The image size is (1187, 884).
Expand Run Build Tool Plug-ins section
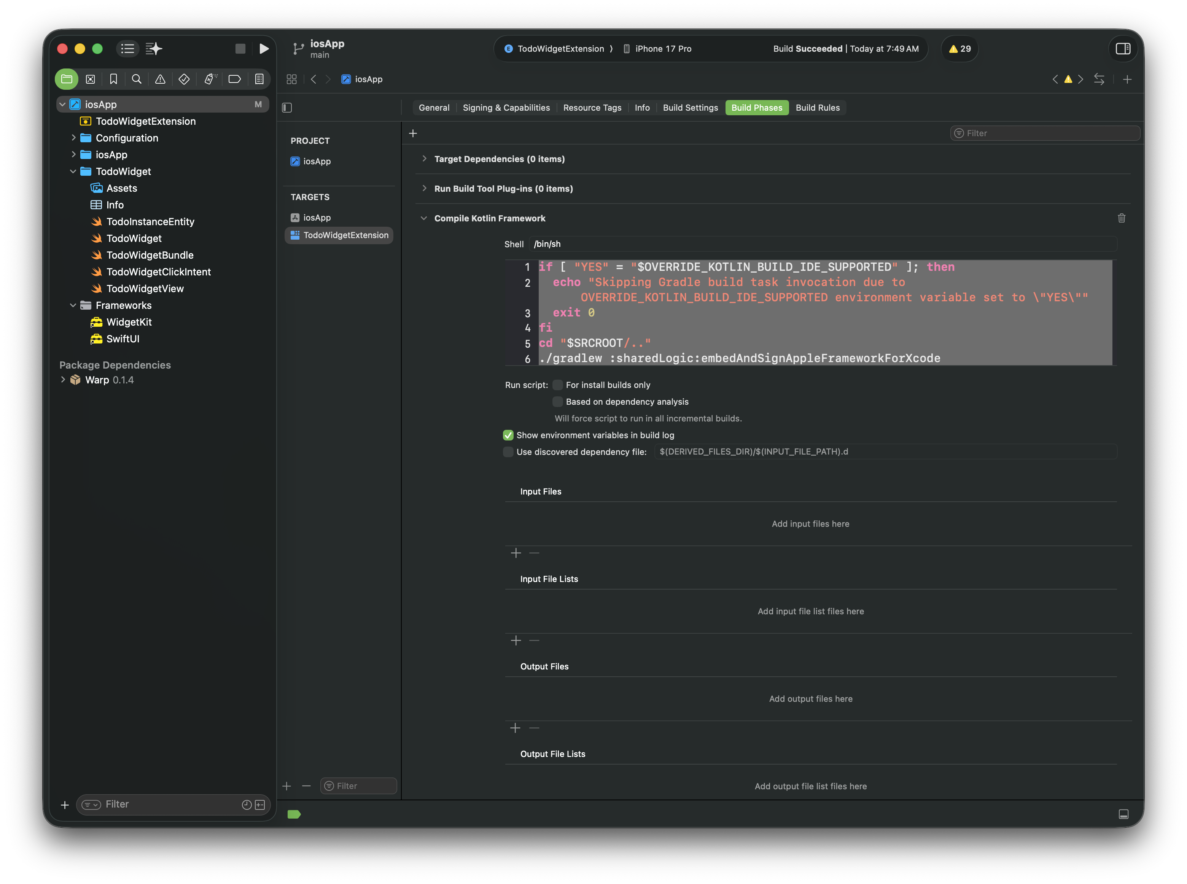coord(424,188)
